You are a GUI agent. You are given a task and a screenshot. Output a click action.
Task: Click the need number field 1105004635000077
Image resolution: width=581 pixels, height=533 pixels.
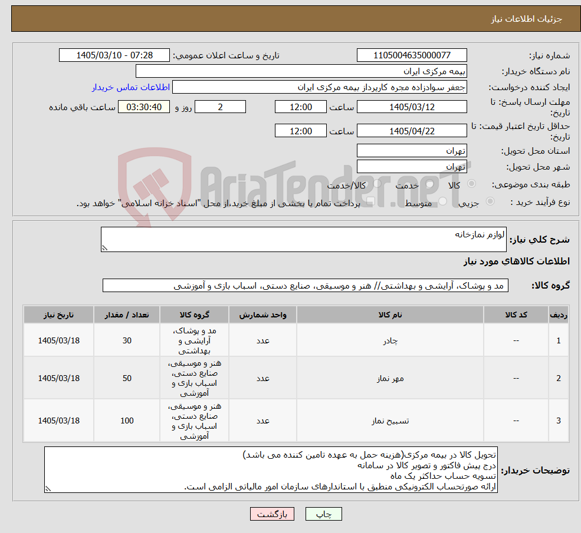point(412,55)
